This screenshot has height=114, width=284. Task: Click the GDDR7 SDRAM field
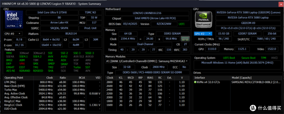[247, 34]
